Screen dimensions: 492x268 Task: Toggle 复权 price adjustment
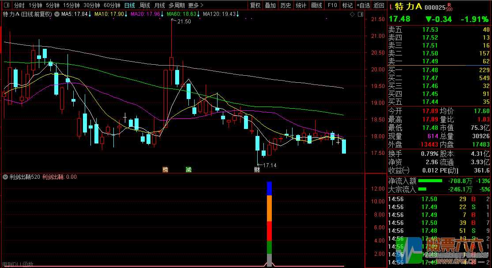[x=255, y=5]
